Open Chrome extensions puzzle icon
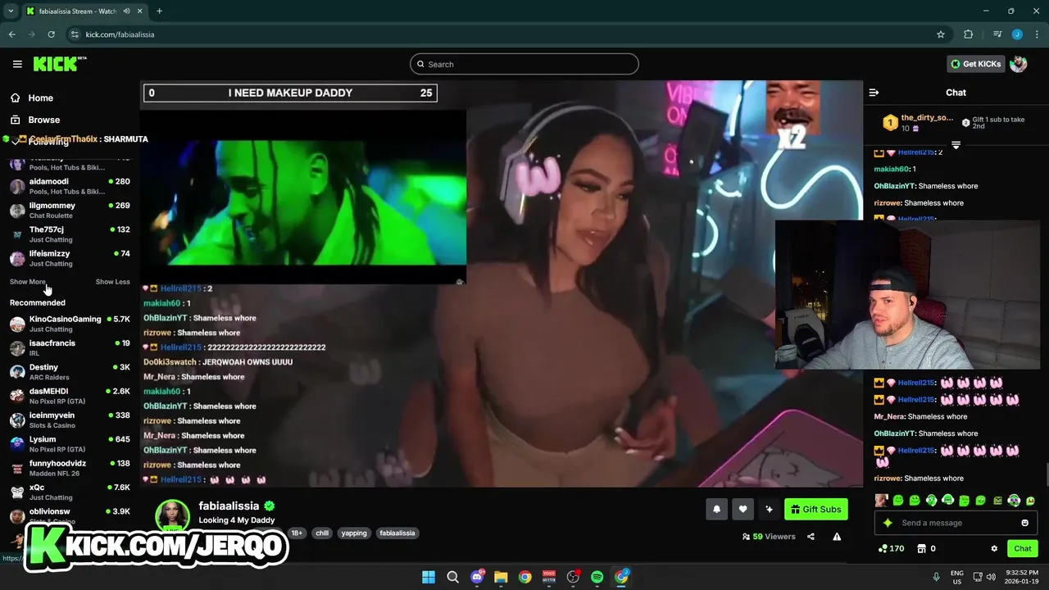This screenshot has width=1049, height=590. (x=968, y=34)
